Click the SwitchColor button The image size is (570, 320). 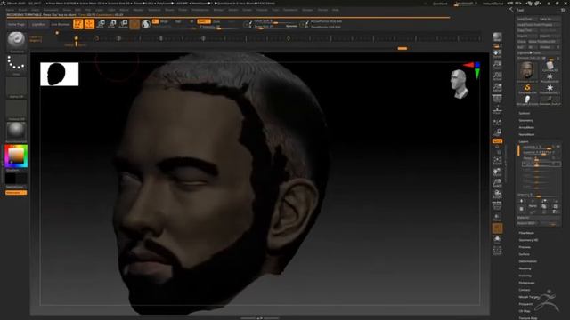(16, 188)
